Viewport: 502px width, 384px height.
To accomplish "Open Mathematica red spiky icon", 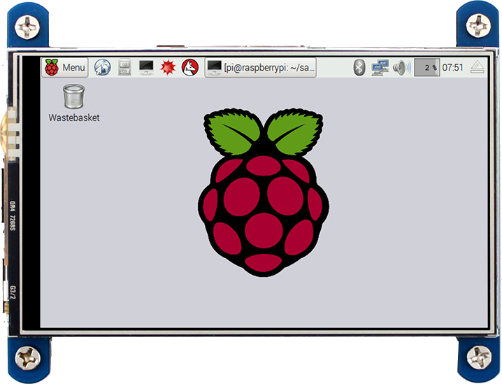I will (168, 68).
